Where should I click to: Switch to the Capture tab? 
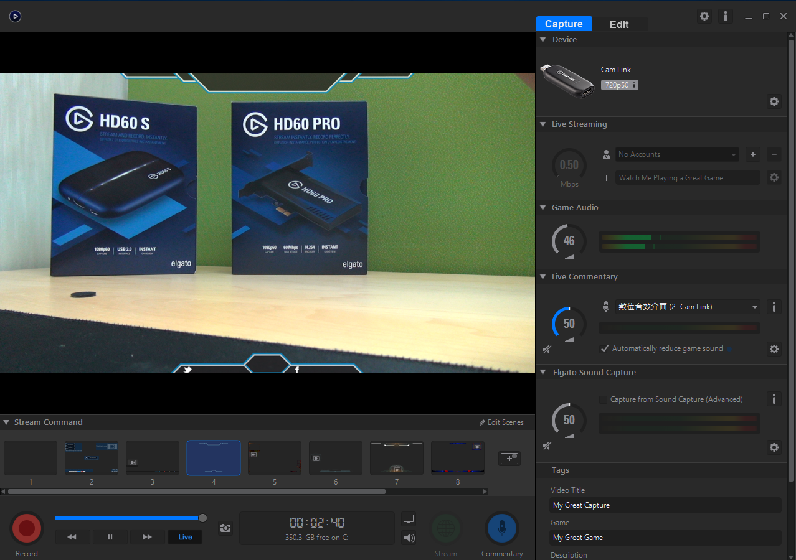pos(564,24)
